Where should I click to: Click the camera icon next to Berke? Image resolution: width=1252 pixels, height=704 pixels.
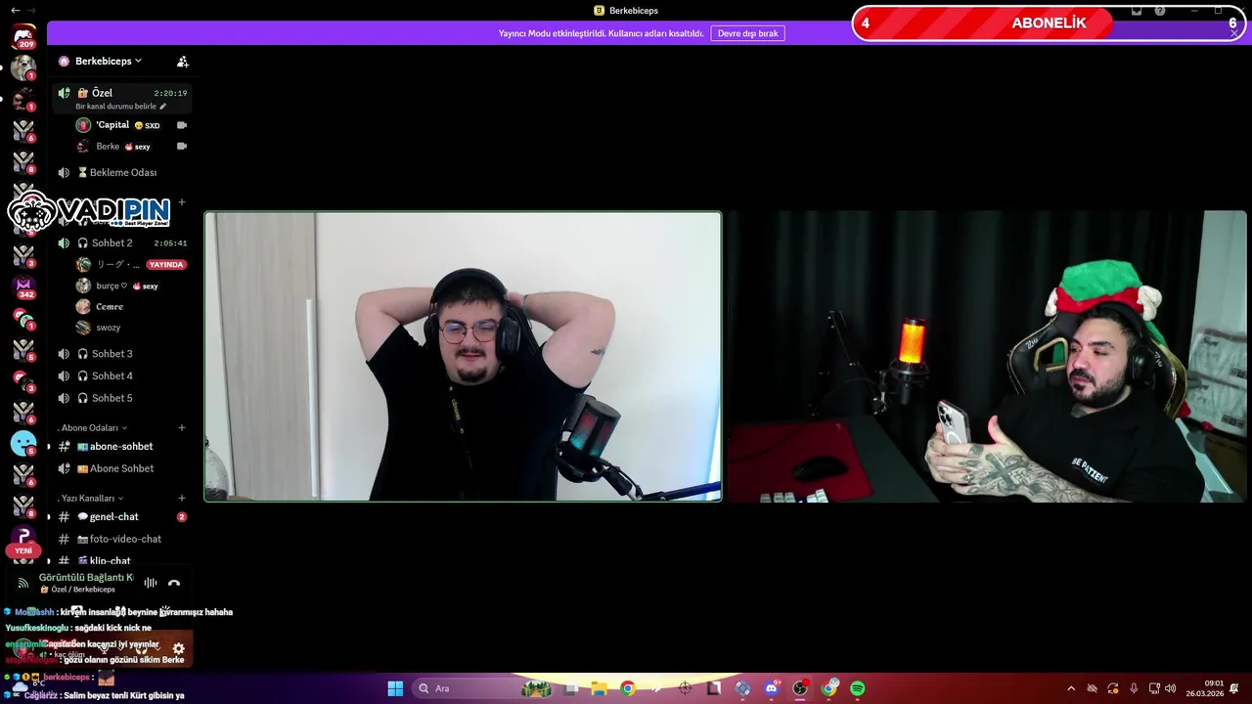(x=181, y=146)
